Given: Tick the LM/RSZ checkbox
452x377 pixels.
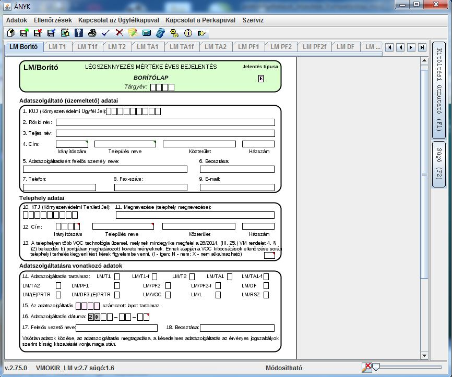Looking at the screenshot, I should (x=266, y=295).
